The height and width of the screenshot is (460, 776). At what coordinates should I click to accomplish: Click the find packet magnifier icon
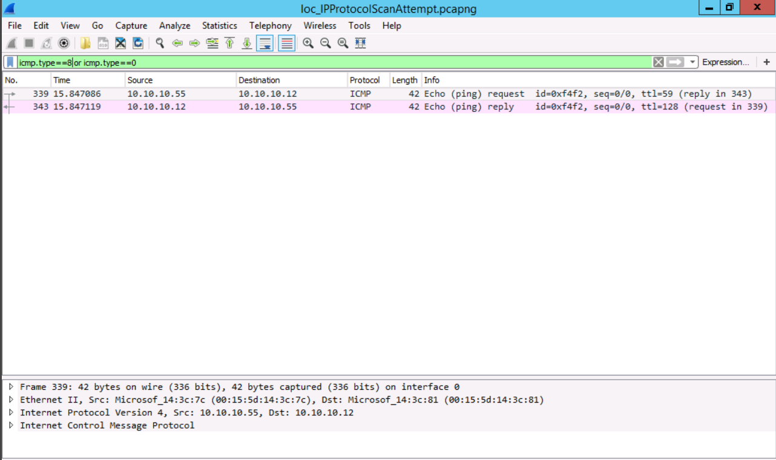point(160,43)
